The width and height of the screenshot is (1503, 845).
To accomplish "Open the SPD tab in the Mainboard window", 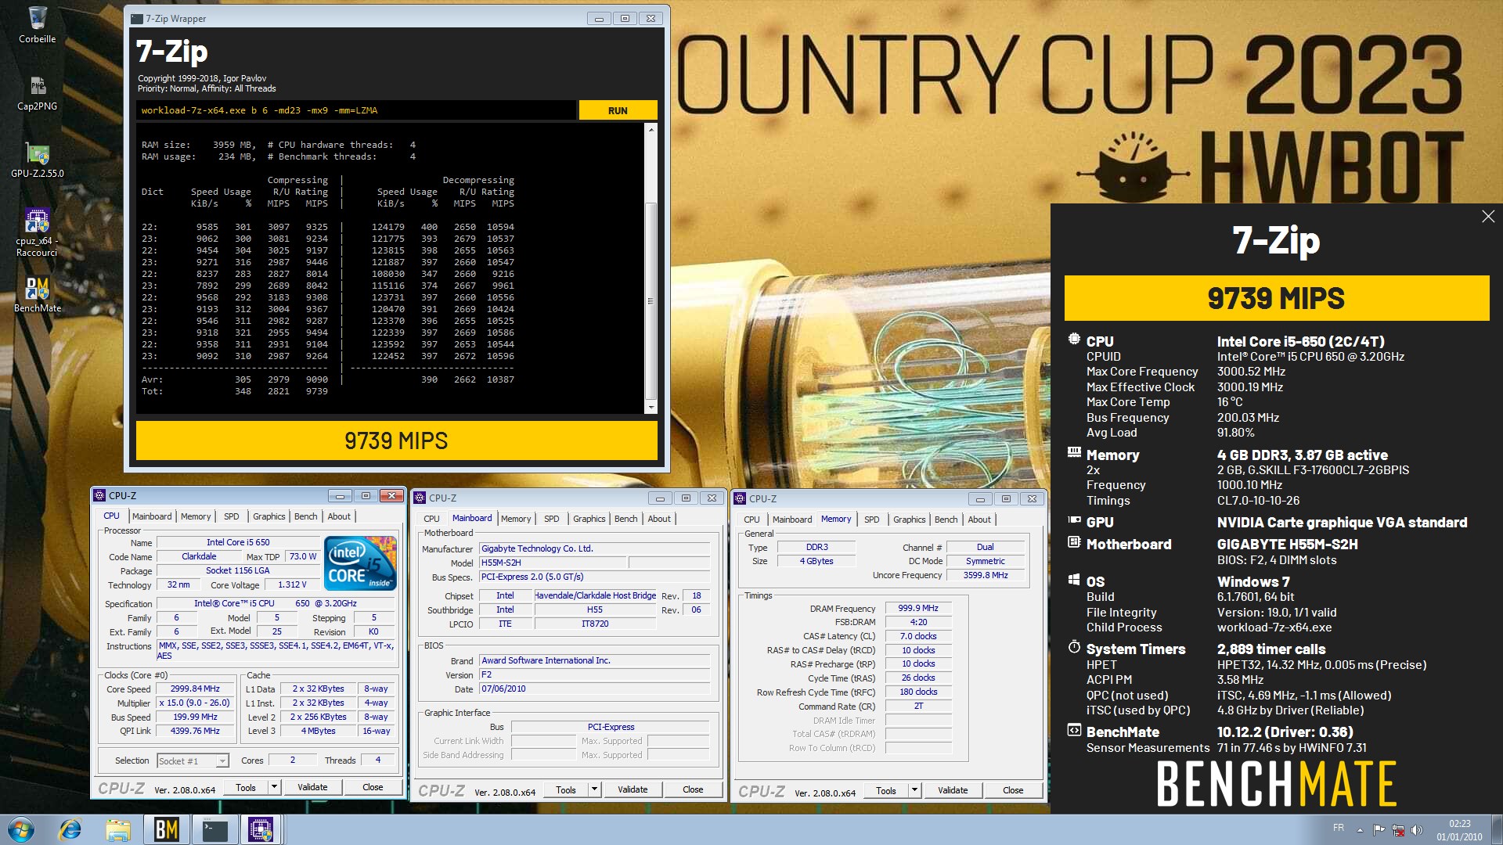I will [552, 519].
